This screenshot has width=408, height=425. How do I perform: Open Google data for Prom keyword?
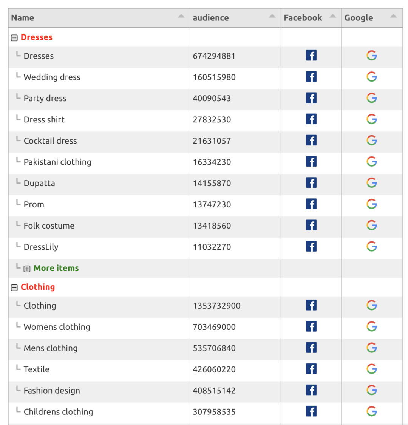371,204
